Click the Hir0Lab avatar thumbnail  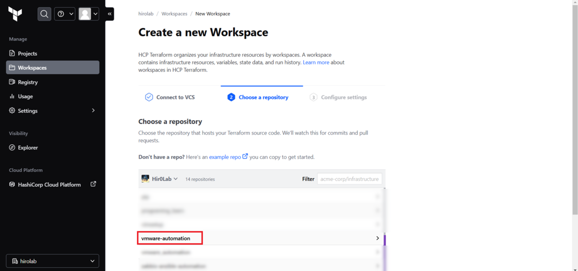145,178
